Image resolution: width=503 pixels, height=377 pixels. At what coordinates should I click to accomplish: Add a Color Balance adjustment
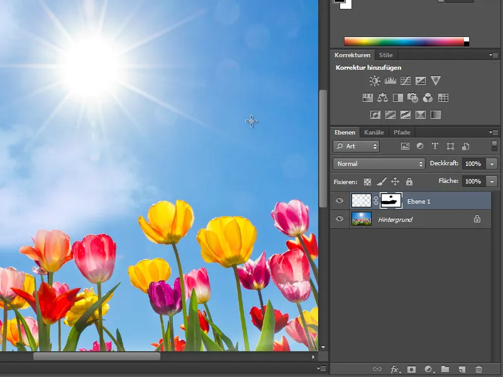382,97
